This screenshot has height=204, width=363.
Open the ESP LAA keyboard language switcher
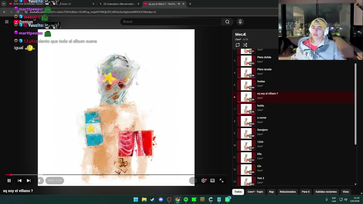click(334, 199)
